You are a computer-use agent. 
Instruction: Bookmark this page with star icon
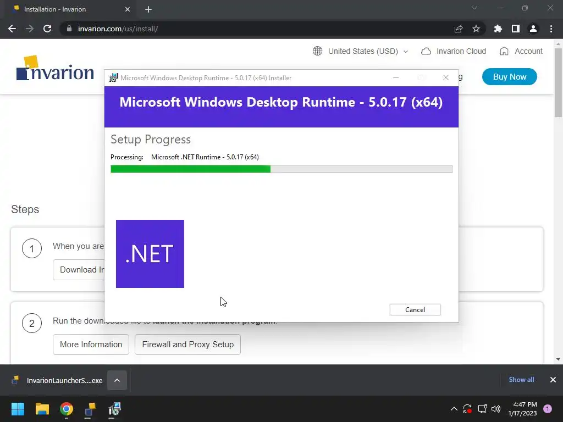coord(476,29)
